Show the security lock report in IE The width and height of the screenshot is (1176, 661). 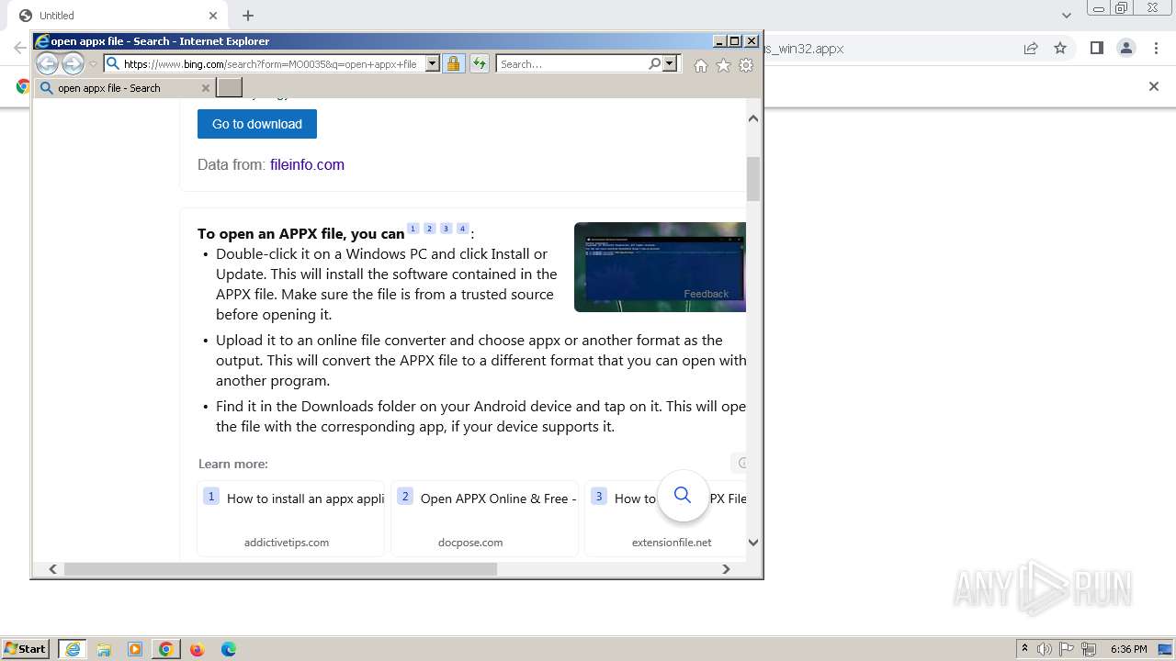[x=453, y=63]
